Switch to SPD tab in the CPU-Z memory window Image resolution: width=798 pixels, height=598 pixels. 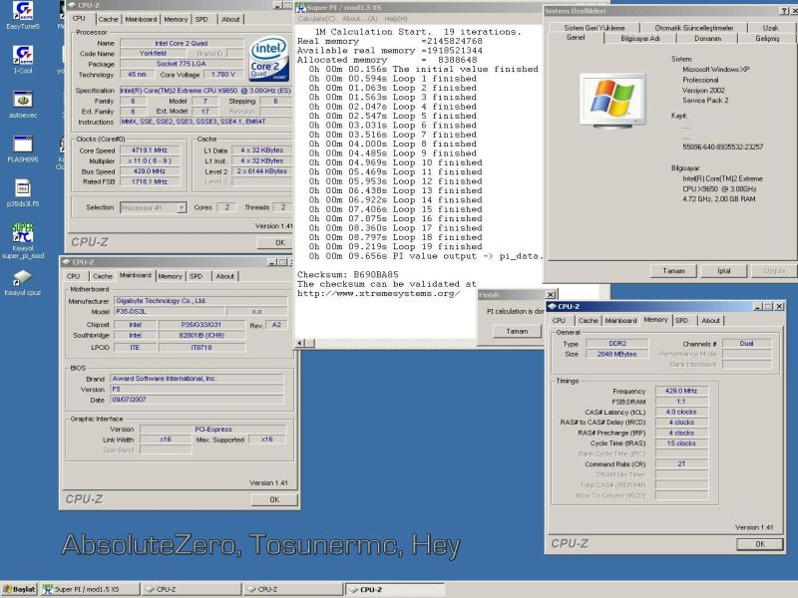click(681, 320)
